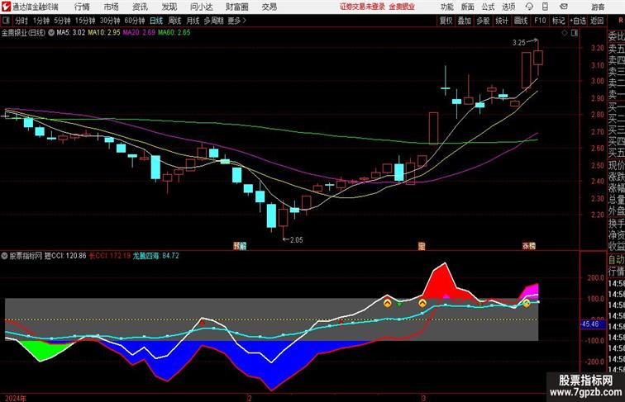Click the MA5: 3.02 indicator label

pyautogui.click(x=71, y=33)
